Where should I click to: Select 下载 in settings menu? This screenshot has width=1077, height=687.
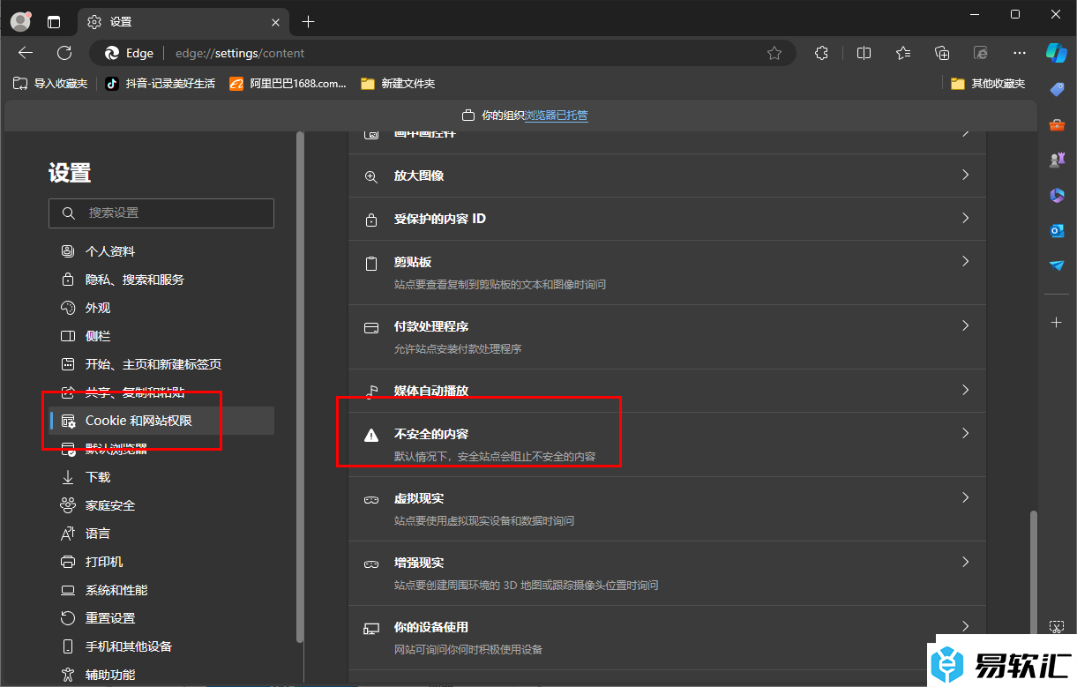tap(161, 477)
